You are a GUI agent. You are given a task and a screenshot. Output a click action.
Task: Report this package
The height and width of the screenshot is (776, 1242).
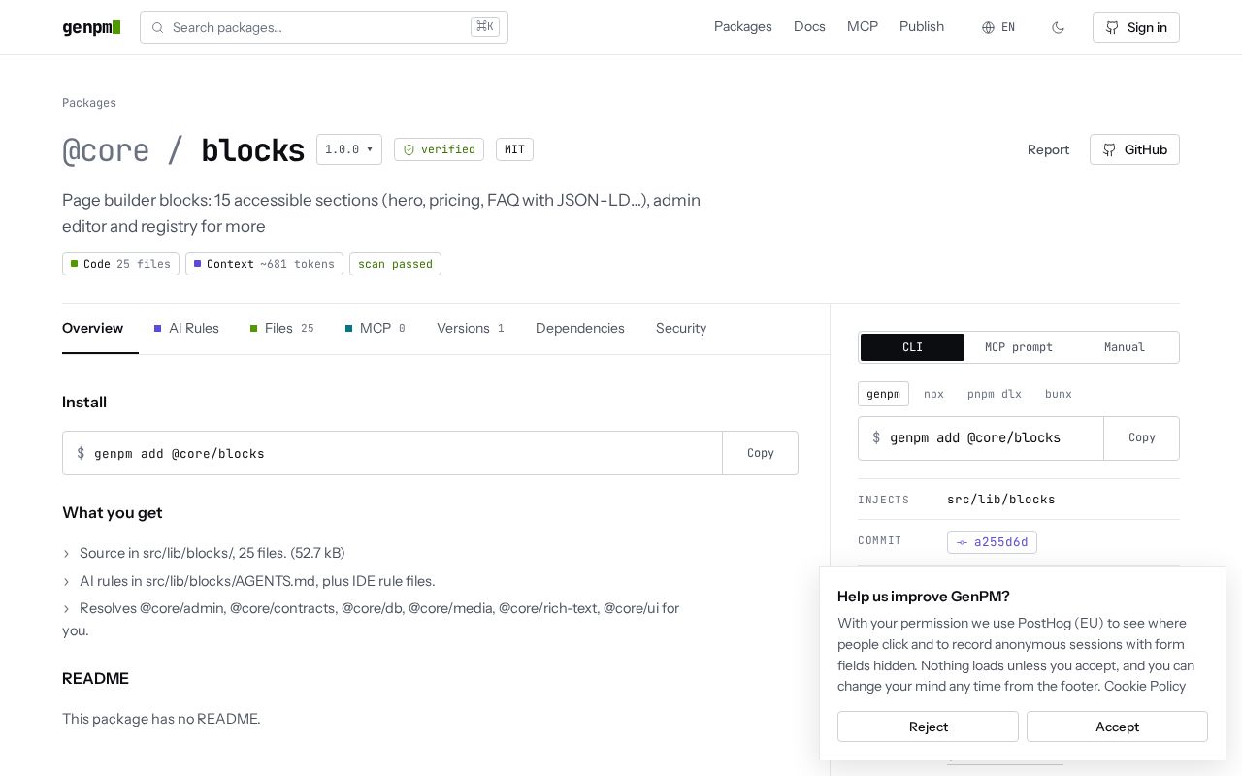coord(1048,149)
